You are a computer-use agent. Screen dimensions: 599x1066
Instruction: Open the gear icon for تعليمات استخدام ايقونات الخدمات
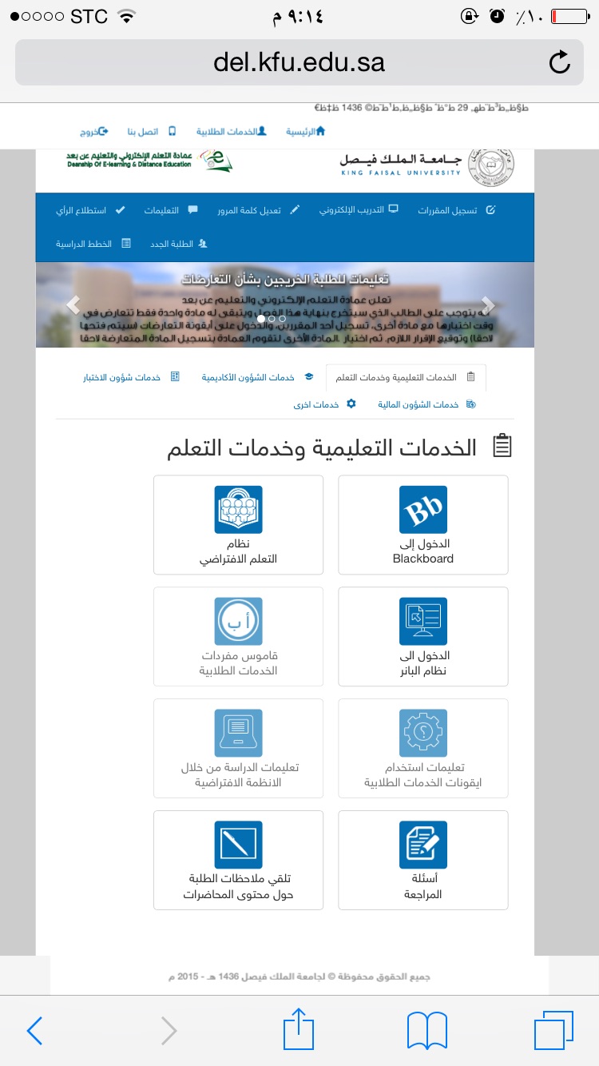tap(423, 734)
